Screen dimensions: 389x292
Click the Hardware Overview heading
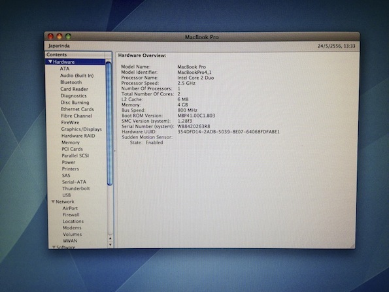[x=142, y=56]
